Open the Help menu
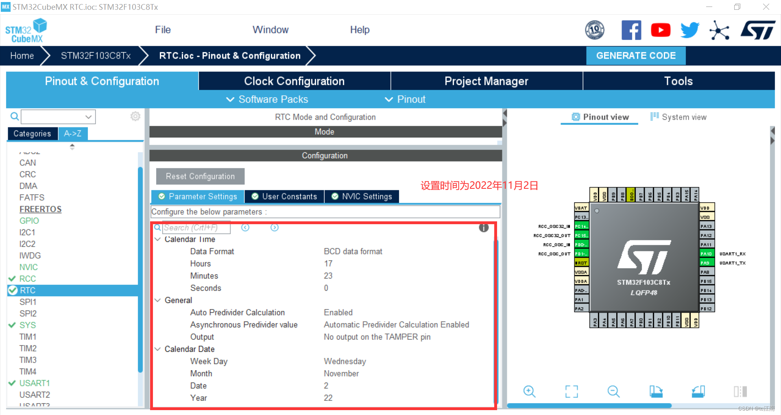Viewport: 781px width, 415px height. (x=360, y=30)
